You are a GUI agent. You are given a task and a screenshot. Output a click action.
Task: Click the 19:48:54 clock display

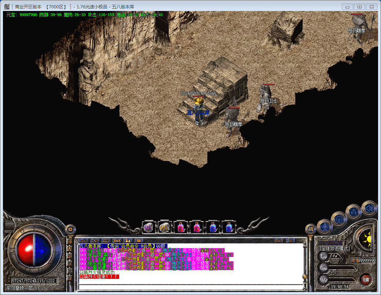click(x=340, y=287)
